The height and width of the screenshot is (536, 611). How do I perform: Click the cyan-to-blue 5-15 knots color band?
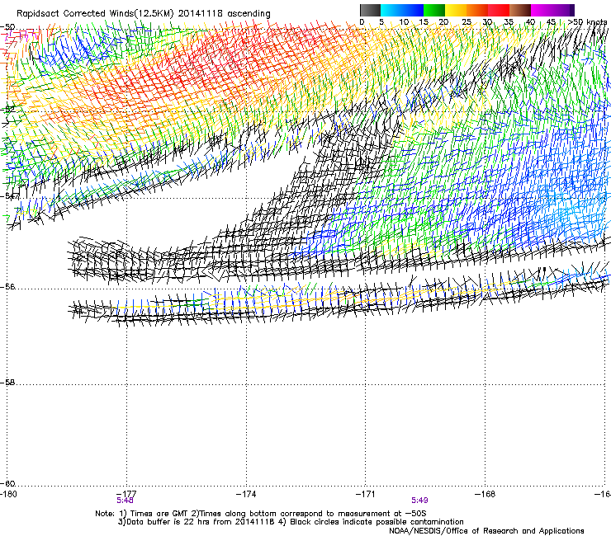(402, 10)
